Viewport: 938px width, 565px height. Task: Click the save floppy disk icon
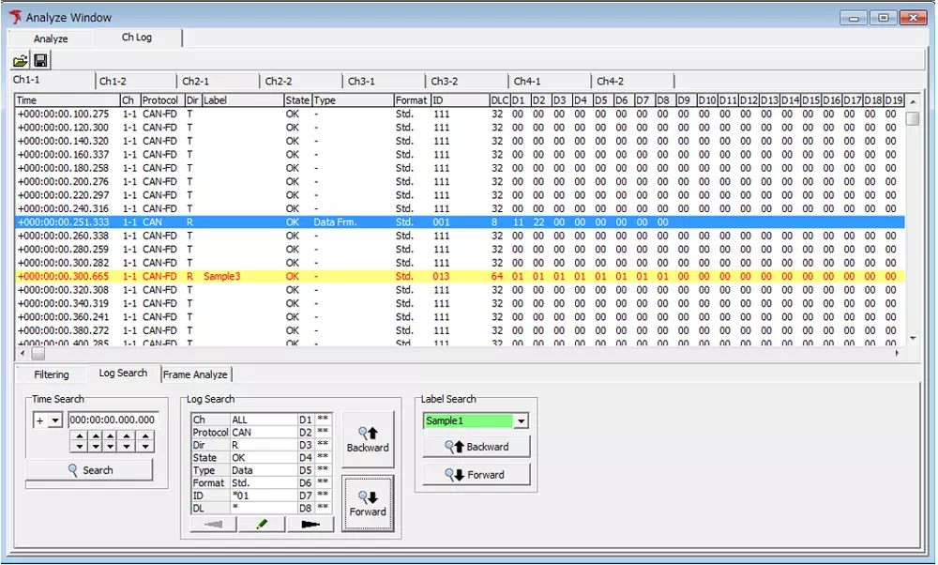coord(41,61)
